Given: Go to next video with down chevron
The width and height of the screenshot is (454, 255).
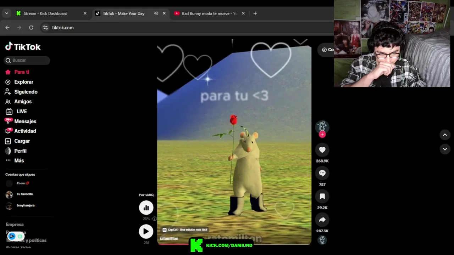Looking at the screenshot, I should (445, 149).
